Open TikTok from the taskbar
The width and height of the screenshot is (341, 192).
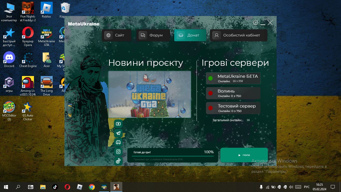[55, 187]
